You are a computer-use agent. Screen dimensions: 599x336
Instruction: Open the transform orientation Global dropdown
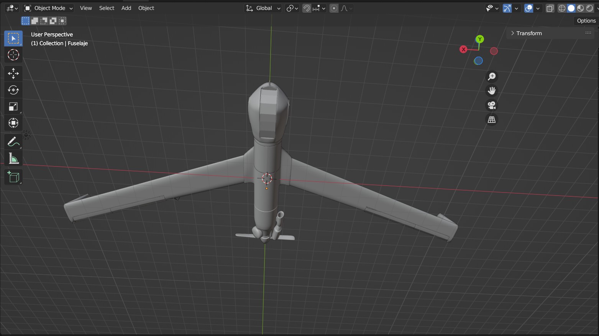click(x=263, y=8)
